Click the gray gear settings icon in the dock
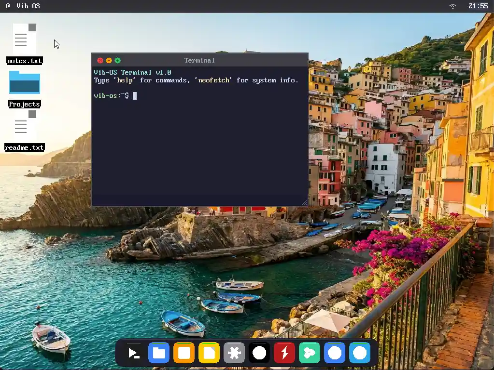The height and width of the screenshot is (370, 494). 234,353
